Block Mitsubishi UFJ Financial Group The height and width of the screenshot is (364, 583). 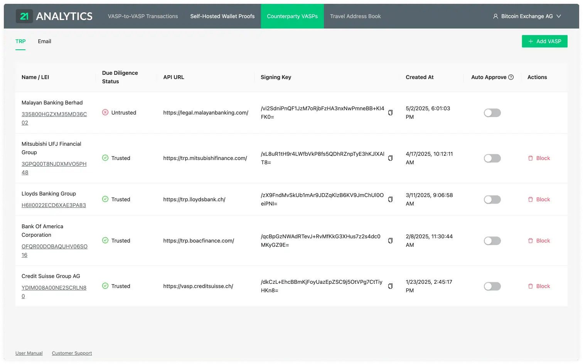coord(539,158)
